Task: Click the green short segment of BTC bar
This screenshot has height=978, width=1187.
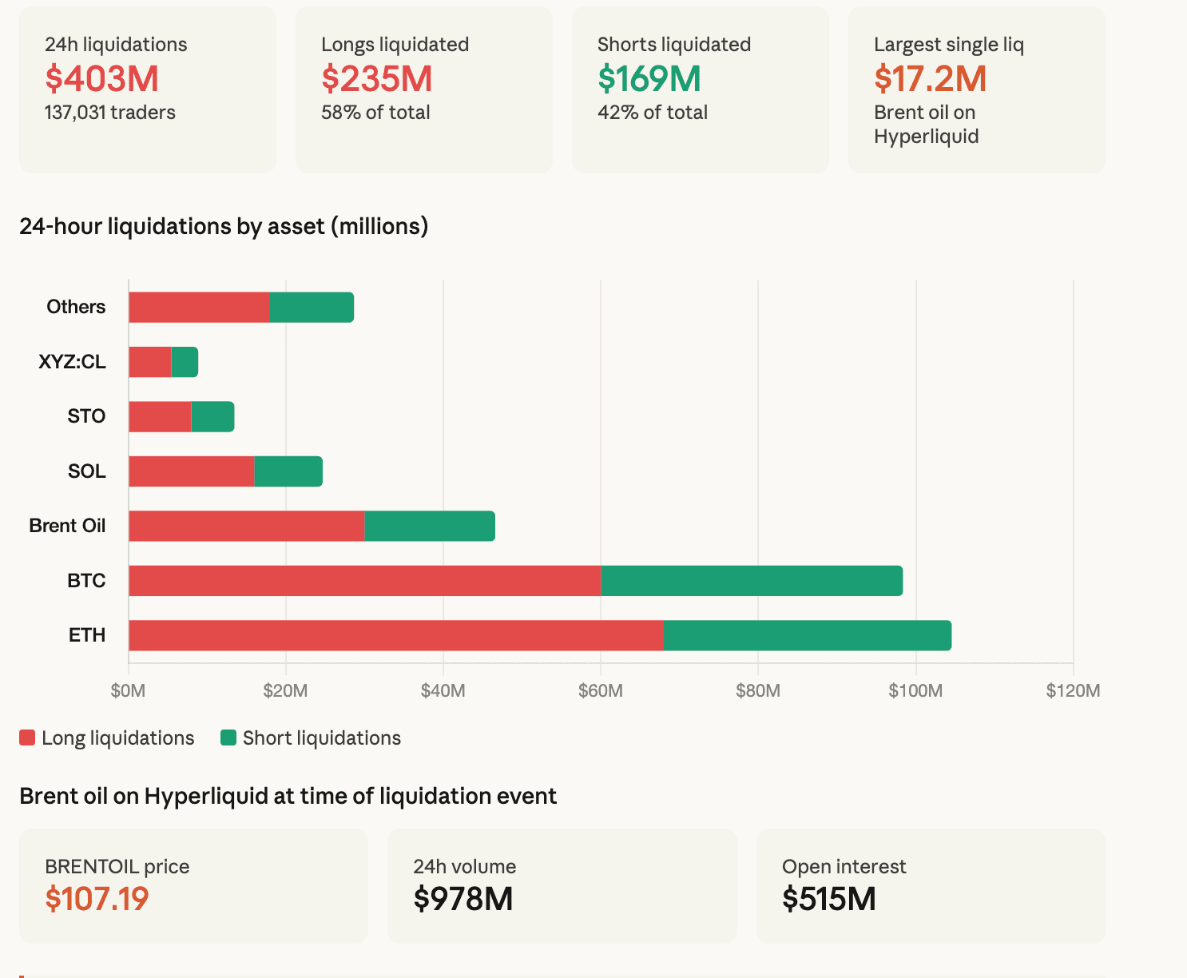Action: tap(751, 581)
